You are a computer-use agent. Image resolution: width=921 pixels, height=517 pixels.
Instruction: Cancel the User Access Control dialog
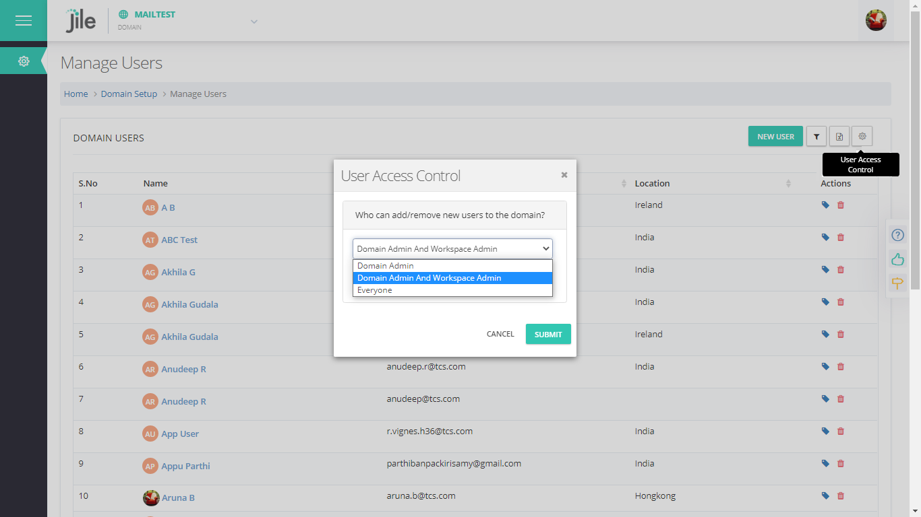pos(500,335)
